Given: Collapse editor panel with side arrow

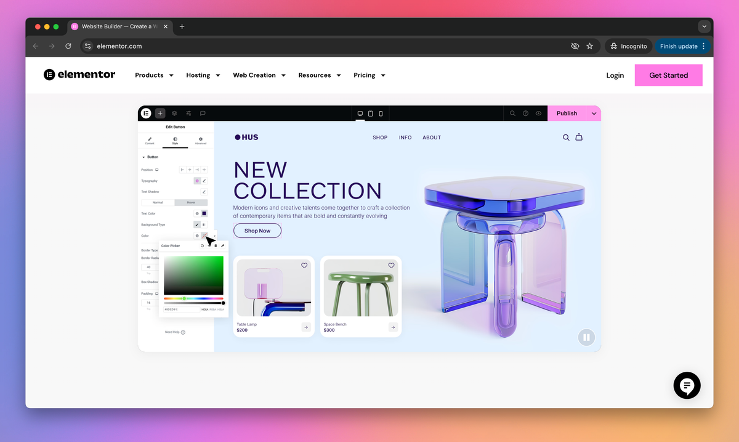Looking at the screenshot, I should click(x=214, y=235).
